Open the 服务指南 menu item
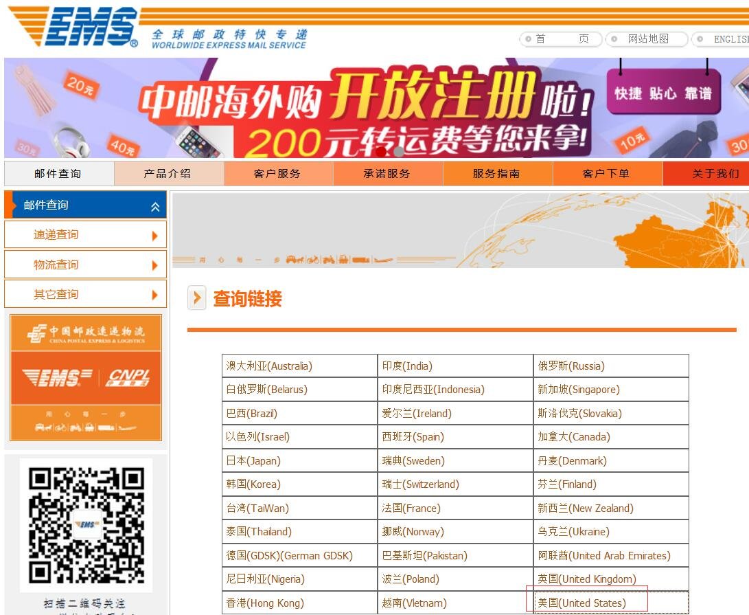Image resolution: width=749 pixels, height=615 pixels. tap(498, 173)
